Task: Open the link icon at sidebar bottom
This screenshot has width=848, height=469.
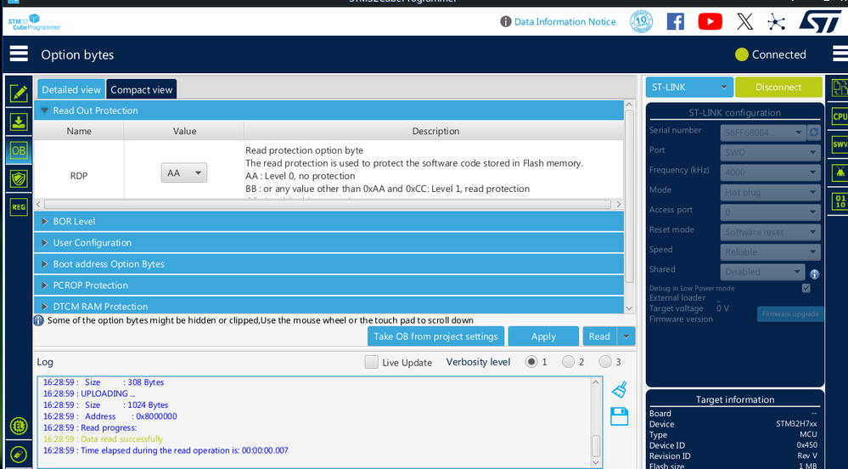Action: 19,454
